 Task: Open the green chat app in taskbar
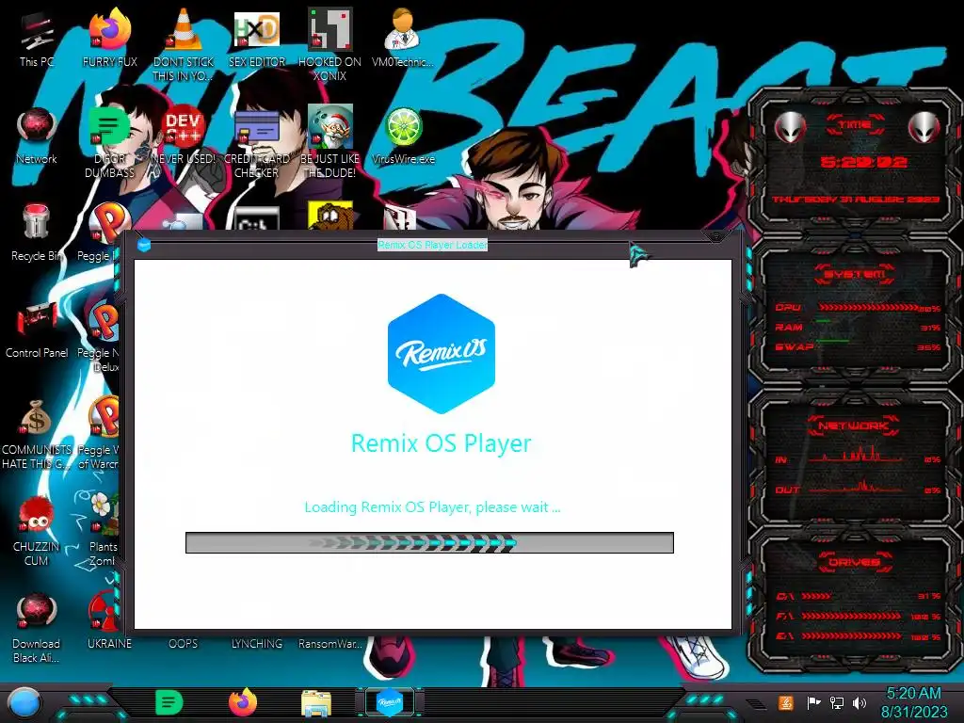(169, 702)
